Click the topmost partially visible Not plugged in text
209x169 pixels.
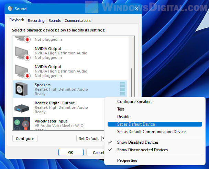(48, 39)
